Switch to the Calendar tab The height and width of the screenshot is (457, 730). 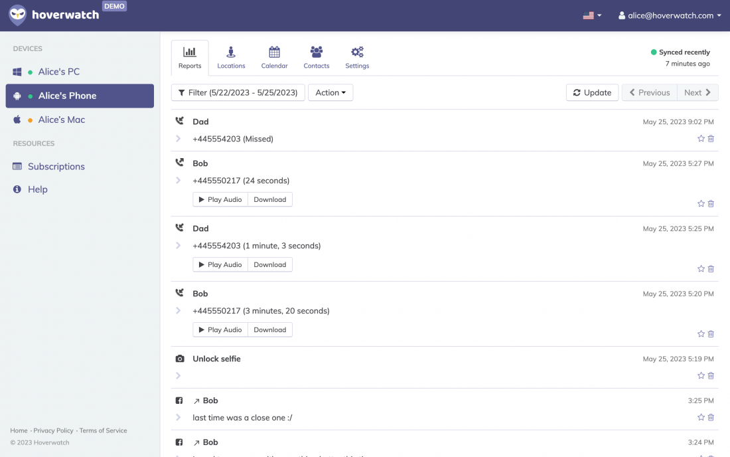pyautogui.click(x=274, y=58)
